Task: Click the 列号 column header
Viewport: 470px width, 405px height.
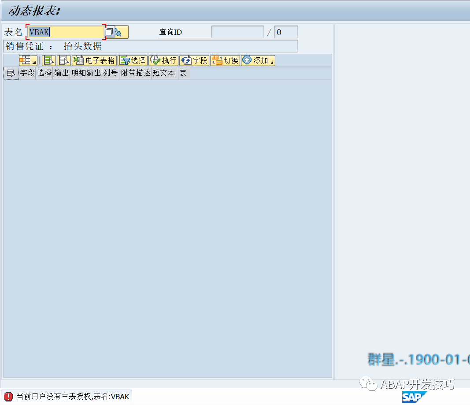Action: [x=111, y=73]
